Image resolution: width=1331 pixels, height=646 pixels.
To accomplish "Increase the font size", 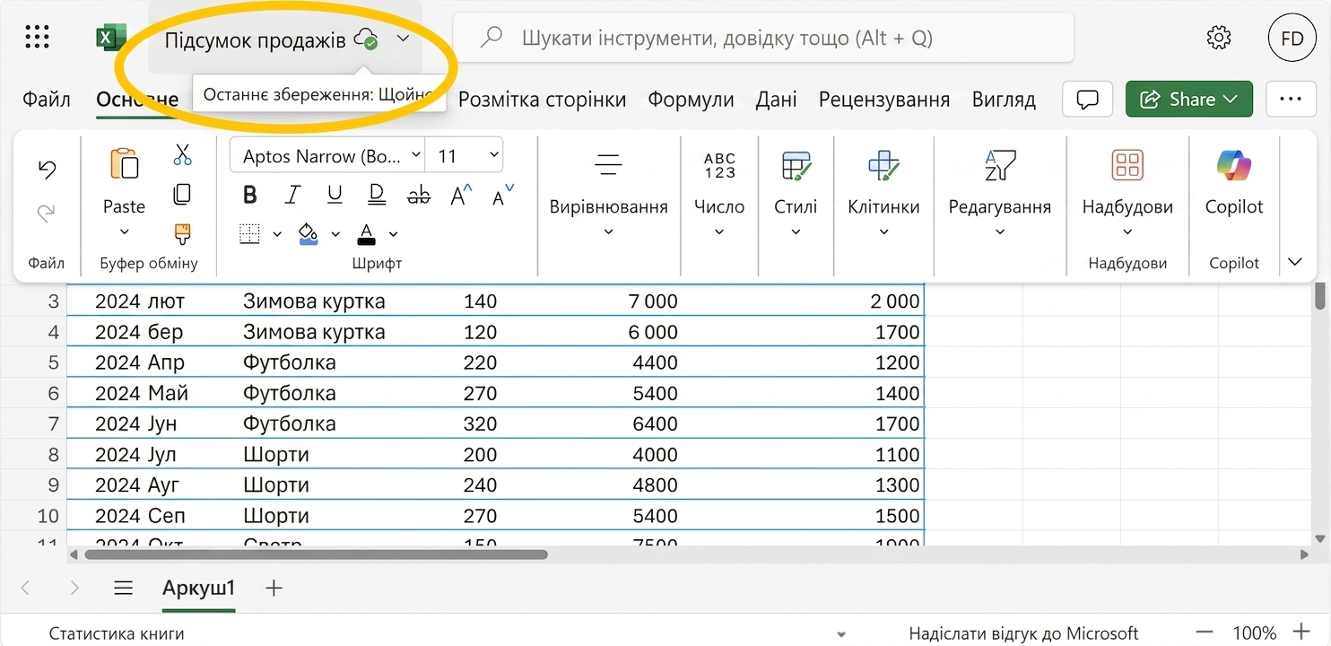I will [x=461, y=195].
